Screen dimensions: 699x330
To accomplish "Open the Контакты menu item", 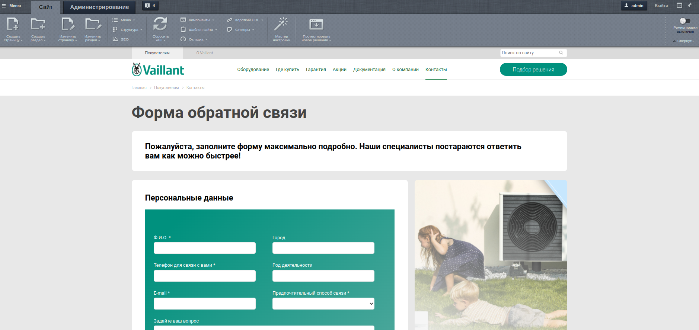I will coord(436,70).
